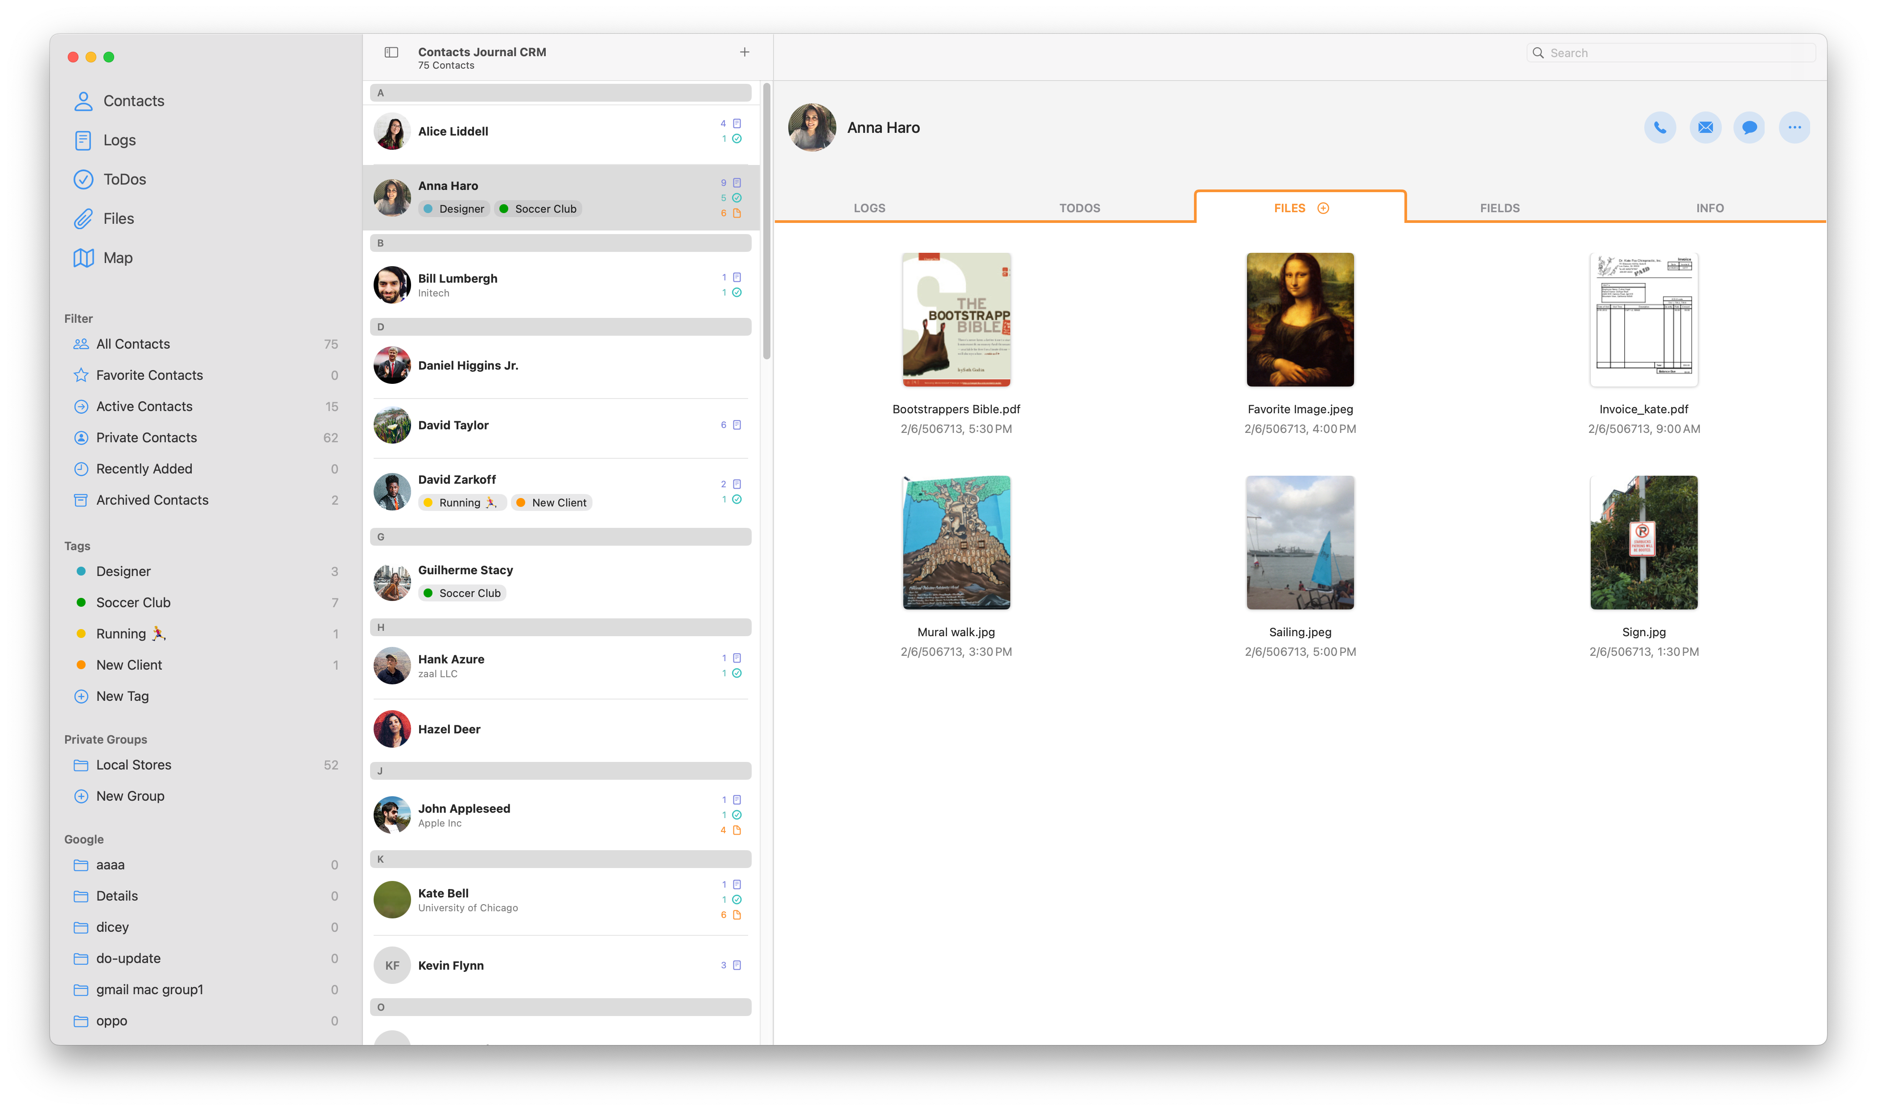Viewport: 1877px width, 1111px height.
Task: Filter by Favorite Contacts
Action: [205, 376]
